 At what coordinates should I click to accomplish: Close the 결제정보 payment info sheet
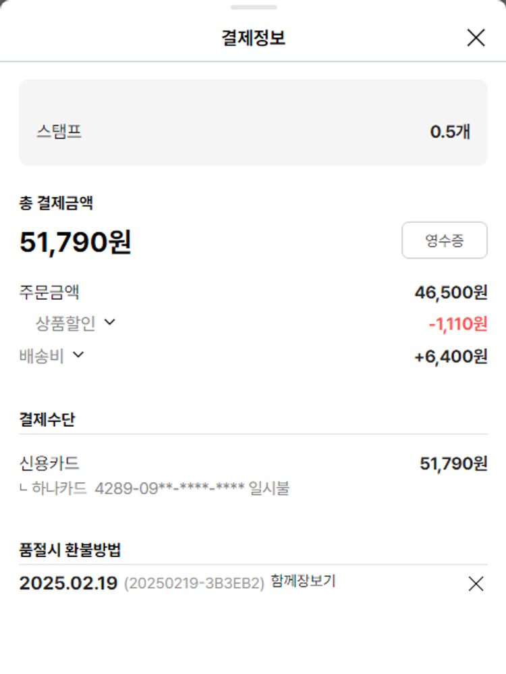coord(476,38)
